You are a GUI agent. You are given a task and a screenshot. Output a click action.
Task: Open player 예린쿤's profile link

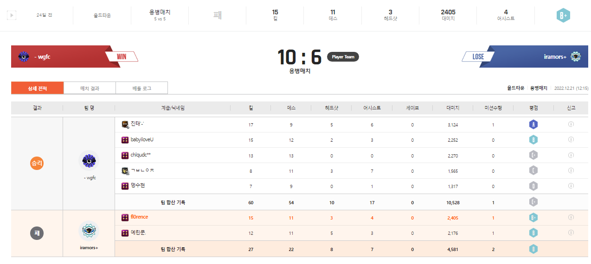pos(138,233)
